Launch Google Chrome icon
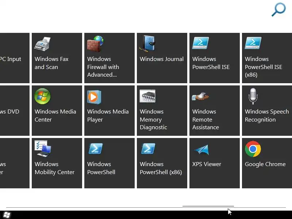The image size is (292, 219). coord(253,149)
